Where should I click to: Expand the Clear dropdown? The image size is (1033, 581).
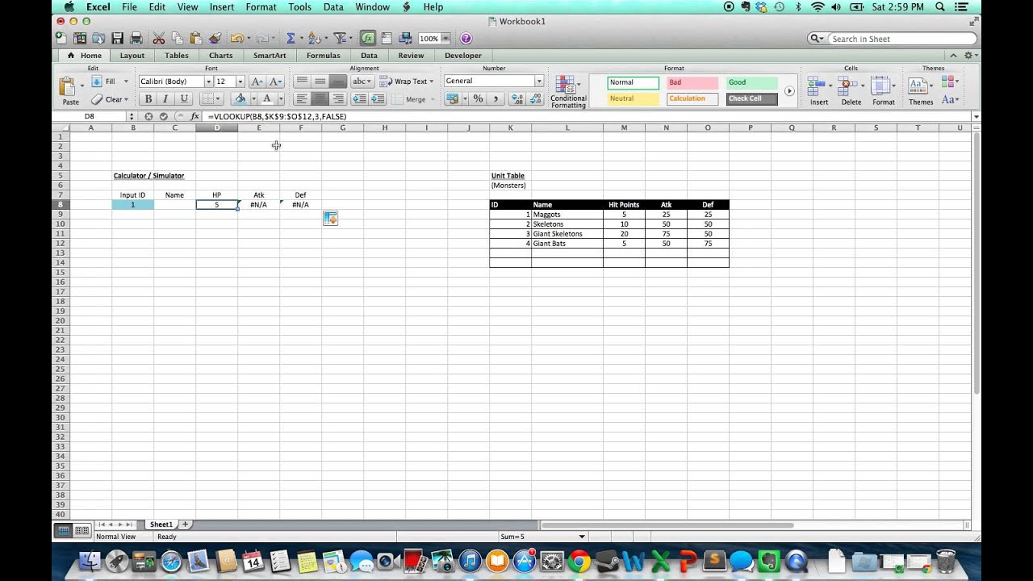(126, 99)
